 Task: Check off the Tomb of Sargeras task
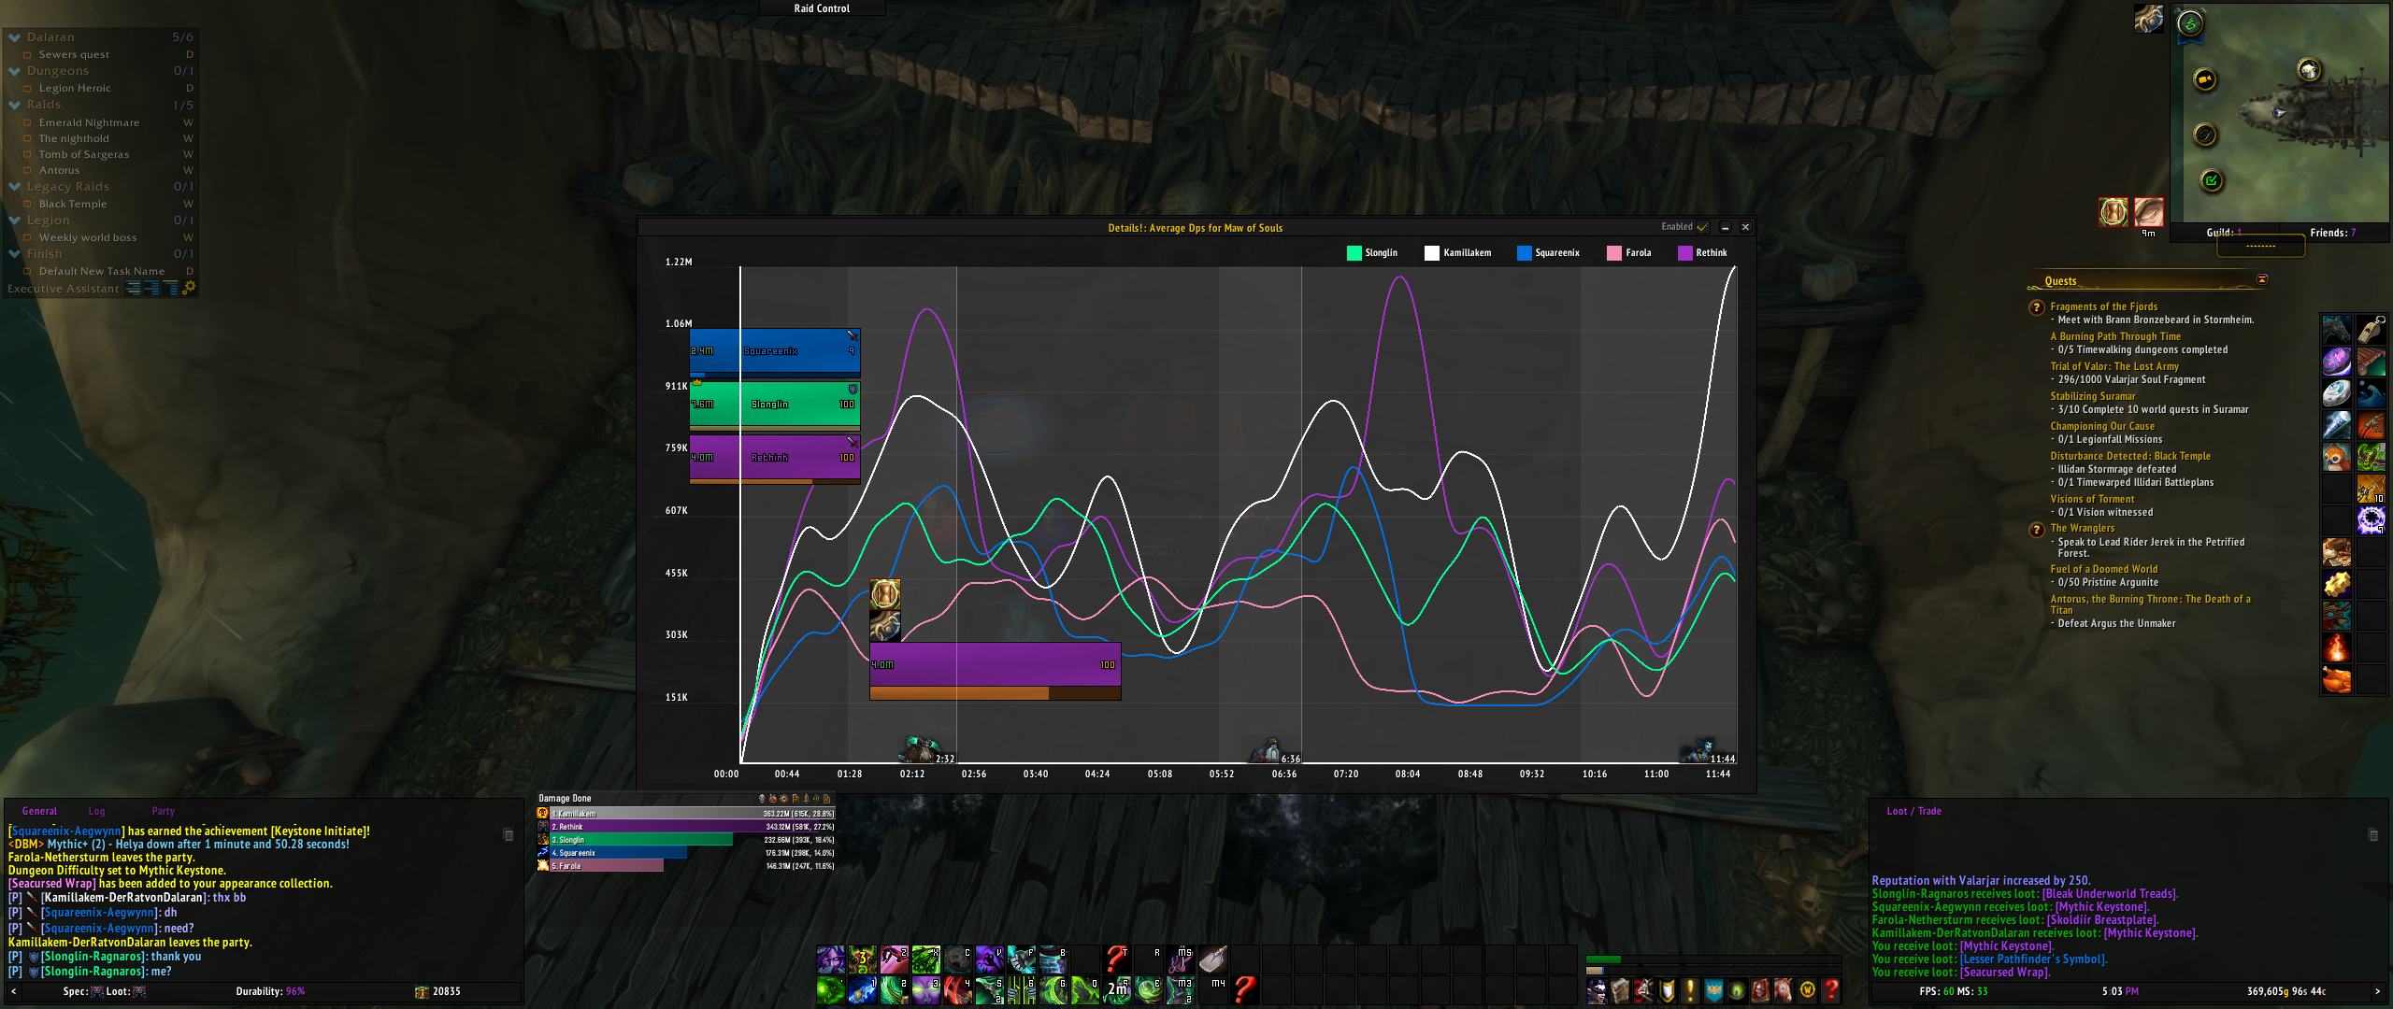(27, 155)
